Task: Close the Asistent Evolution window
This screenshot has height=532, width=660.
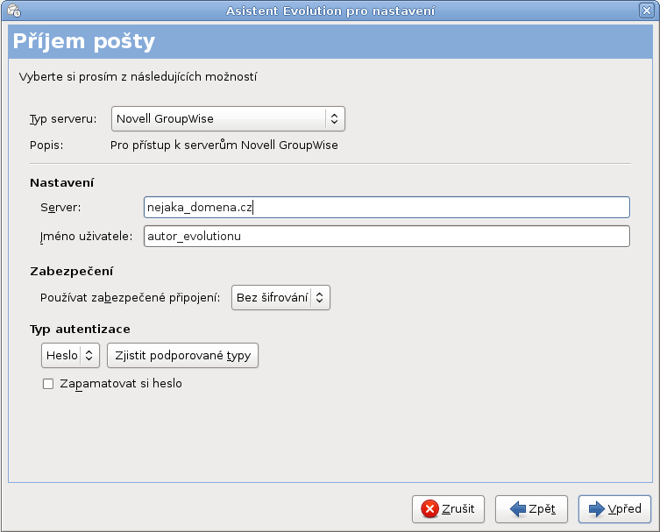Action: (647, 11)
